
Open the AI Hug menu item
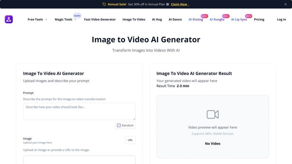pos(157,19)
